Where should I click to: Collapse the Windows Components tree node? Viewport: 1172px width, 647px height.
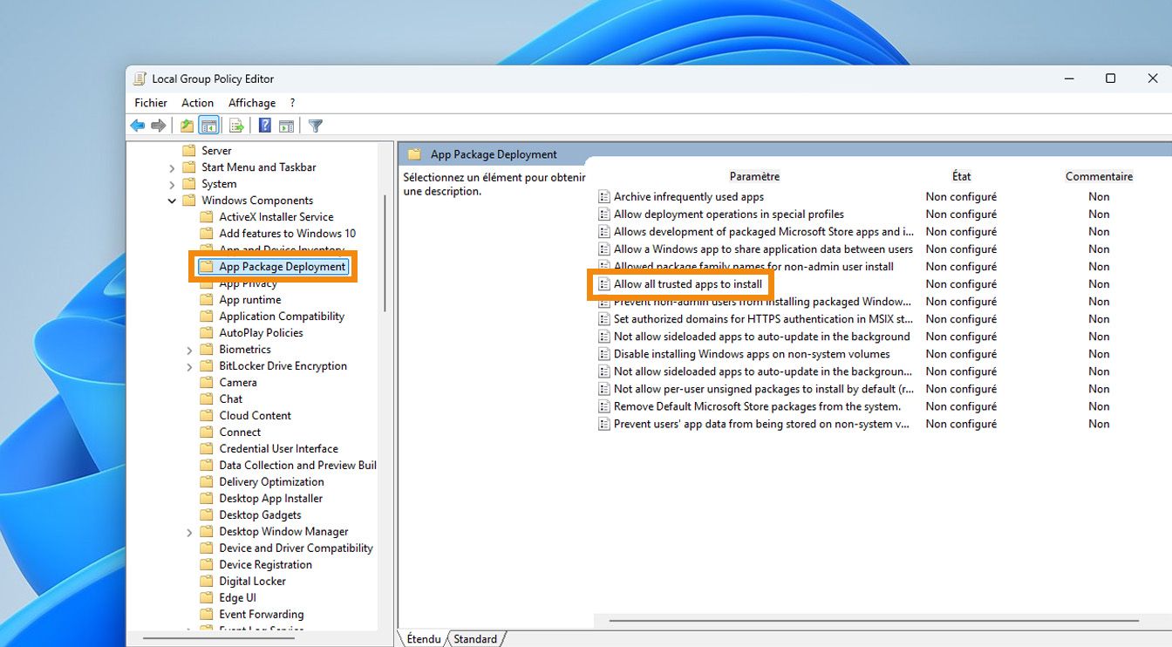coord(172,201)
